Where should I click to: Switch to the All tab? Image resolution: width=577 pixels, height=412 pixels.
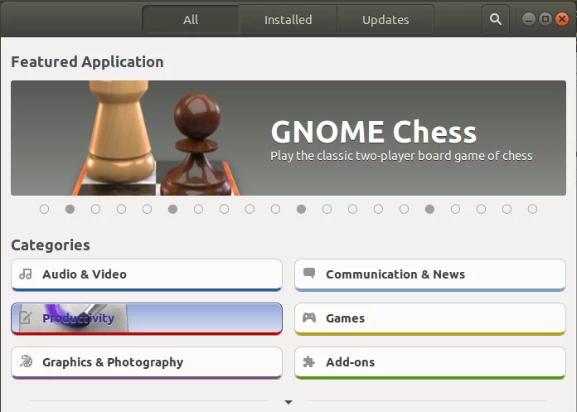pyautogui.click(x=191, y=20)
